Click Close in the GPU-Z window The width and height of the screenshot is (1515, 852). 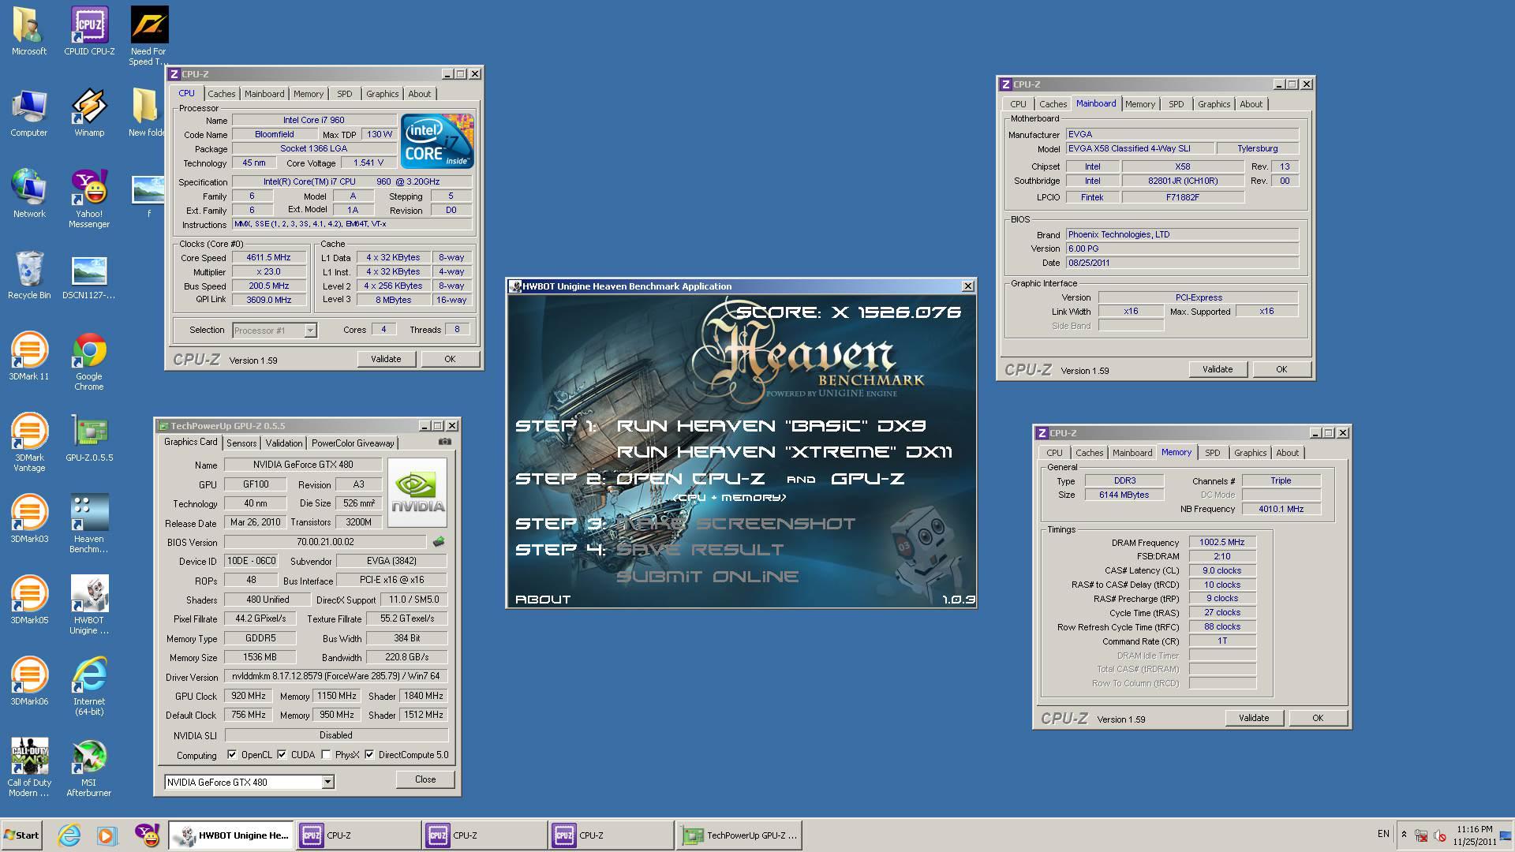point(425,779)
